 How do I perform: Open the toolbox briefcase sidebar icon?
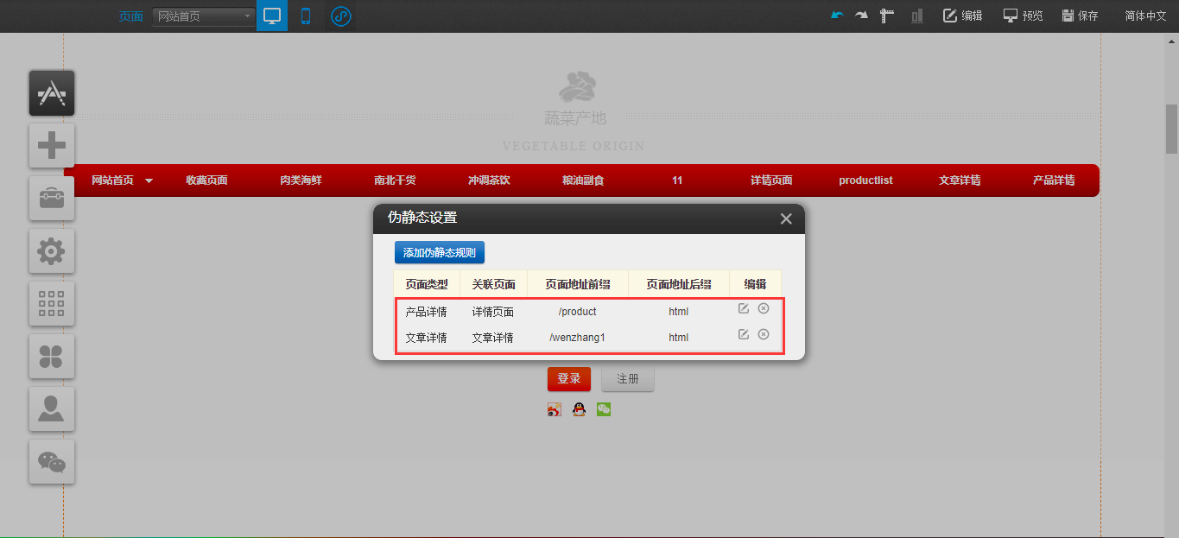52,199
